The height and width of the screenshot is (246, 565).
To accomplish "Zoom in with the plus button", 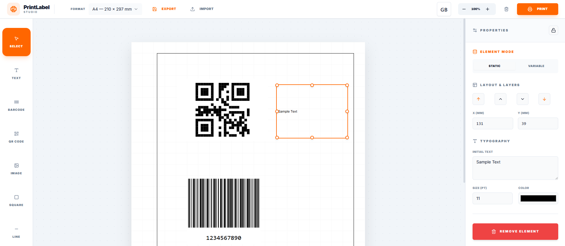I will pyautogui.click(x=488, y=9).
